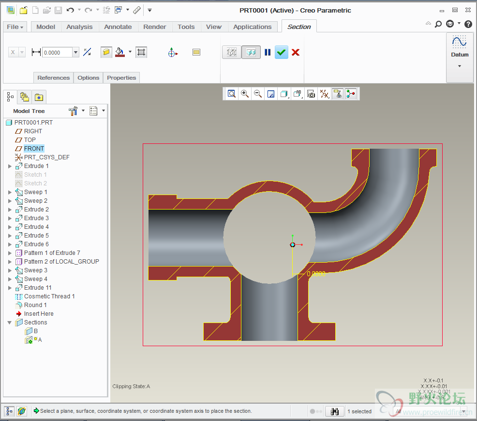Click the Save icon in quick access toolbar
Image resolution: width=477 pixels, height=421 pixels.
tap(58, 10)
